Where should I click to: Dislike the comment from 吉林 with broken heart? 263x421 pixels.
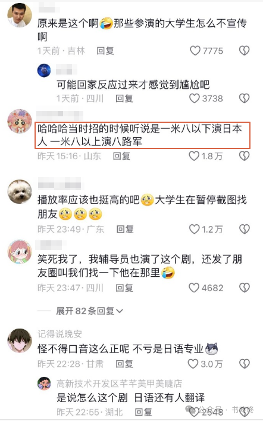[x=244, y=51]
